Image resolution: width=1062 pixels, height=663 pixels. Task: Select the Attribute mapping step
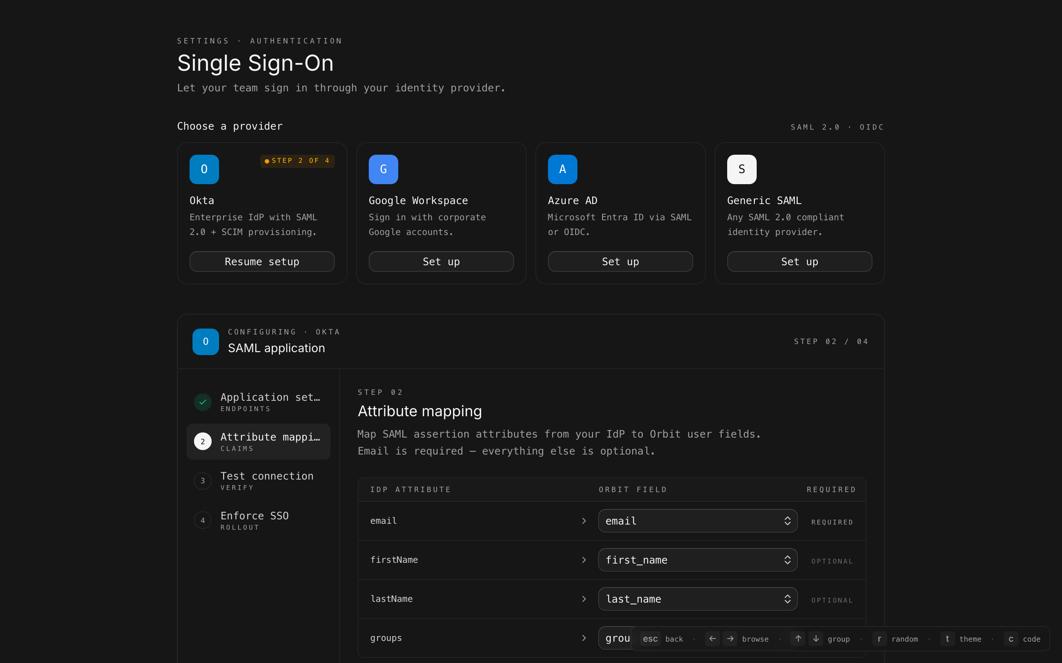[258, 442]
